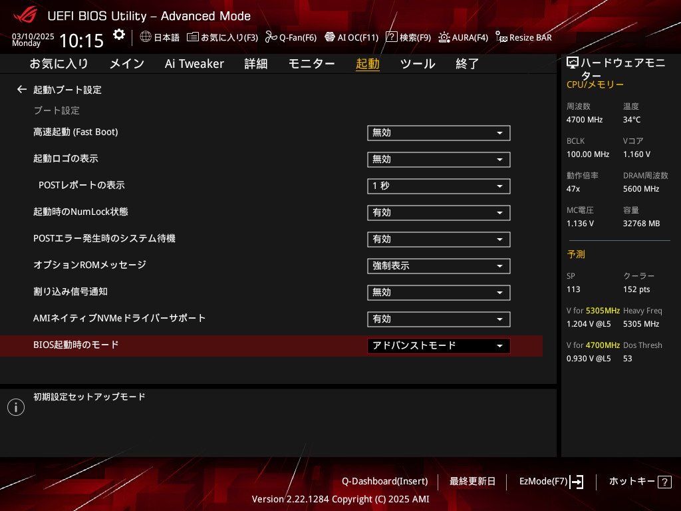Click the 03/10/2025 date text
This screenshot has width=681, height=511.
(x=33, y=36)
